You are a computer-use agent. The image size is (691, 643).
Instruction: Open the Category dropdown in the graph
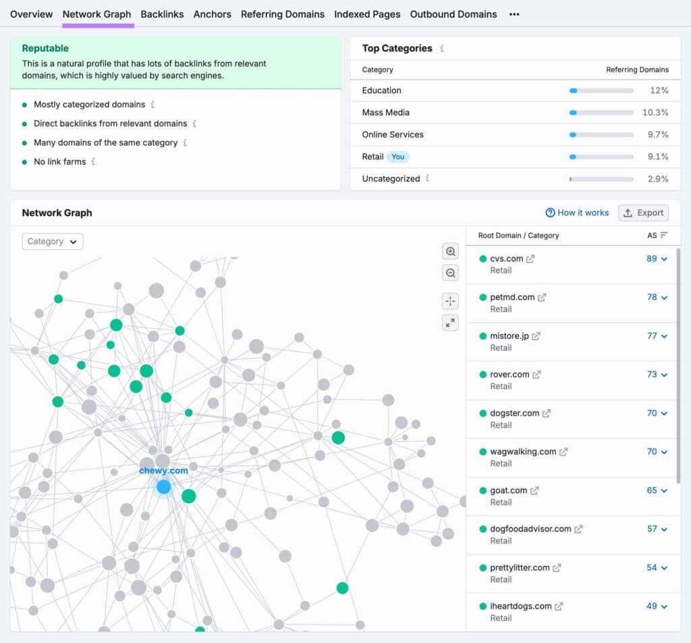[53, 241]
